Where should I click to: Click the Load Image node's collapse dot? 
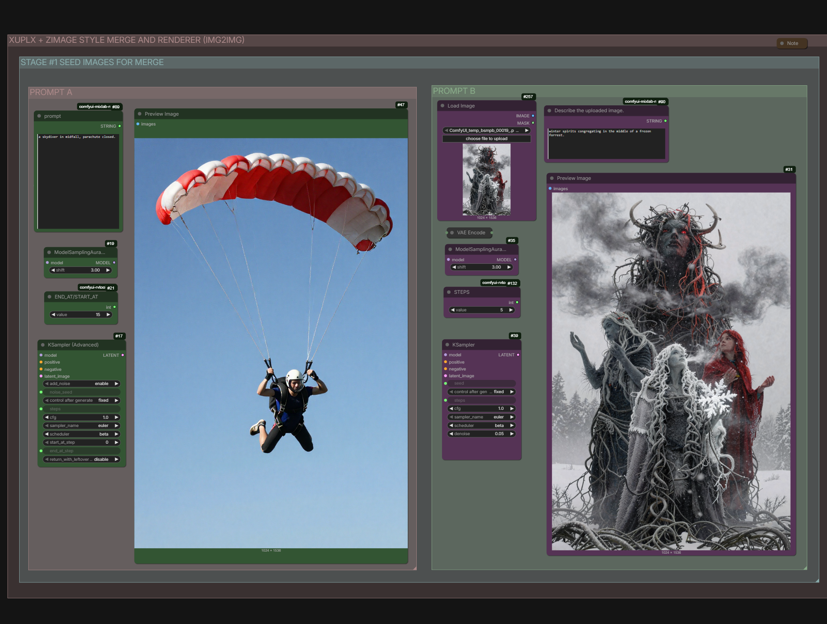pos(442,106)
